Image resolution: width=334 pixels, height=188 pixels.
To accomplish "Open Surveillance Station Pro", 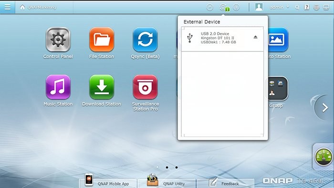I will point(145,87).
